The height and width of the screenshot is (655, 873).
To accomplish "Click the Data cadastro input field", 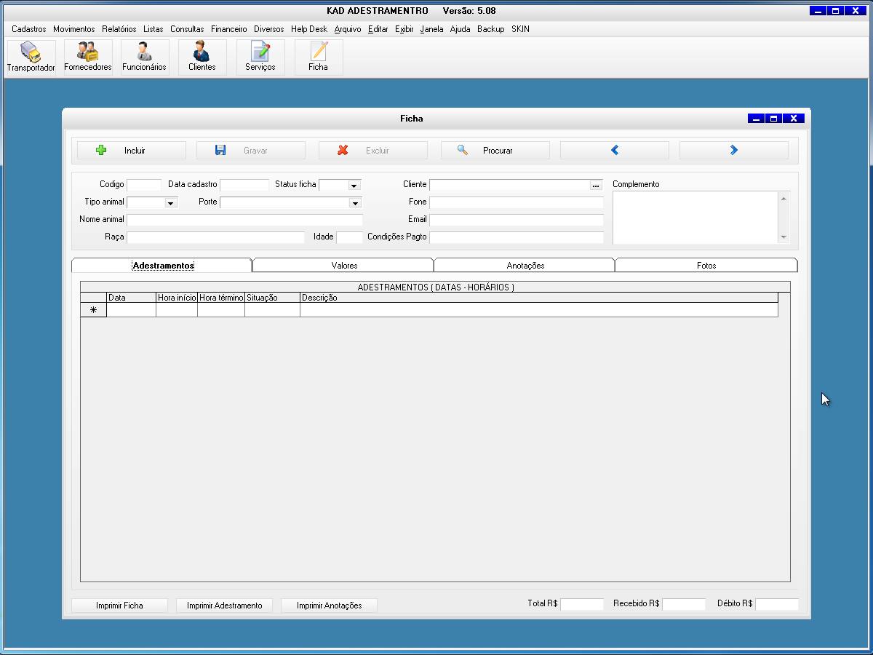I will [244, 185].
